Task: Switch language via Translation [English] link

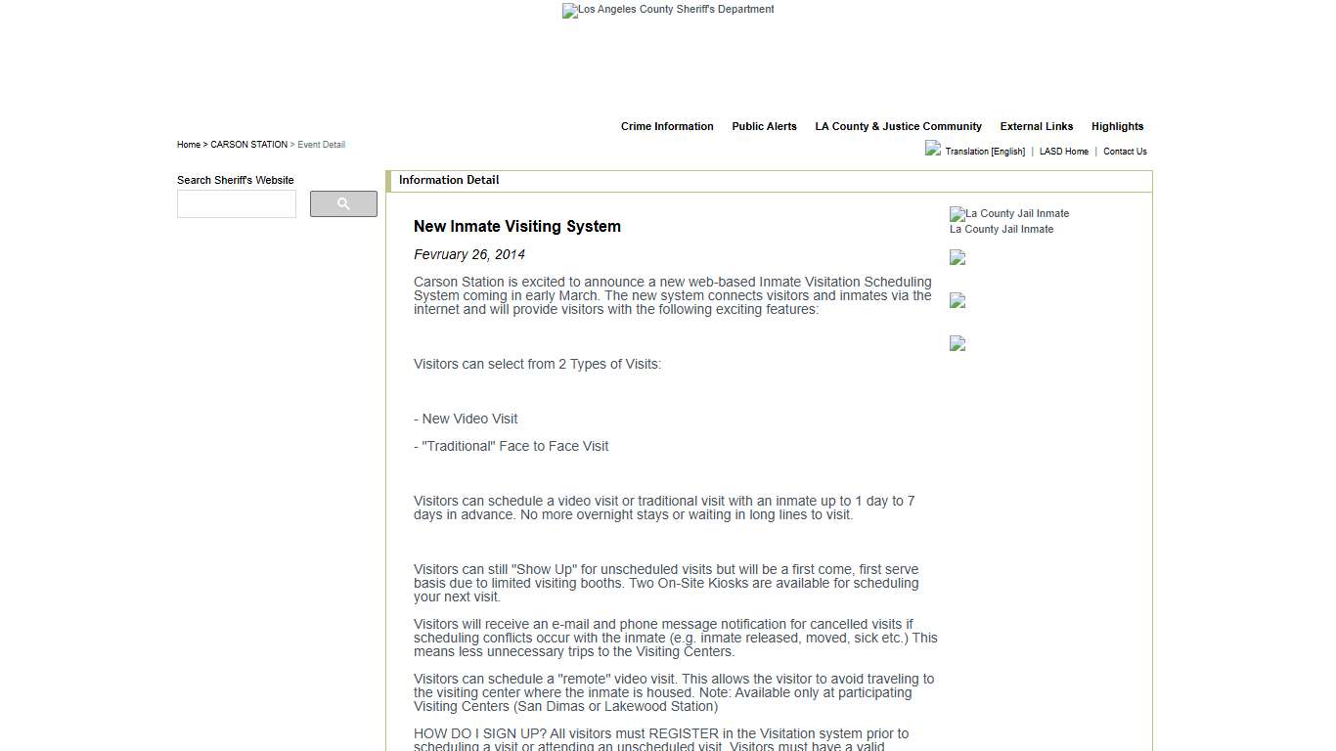Action: point(984,152)
